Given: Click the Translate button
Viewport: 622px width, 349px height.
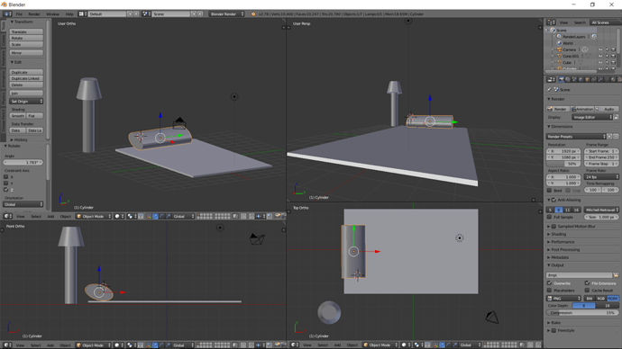Looking at the screenshot, I should tap(26, 31).
